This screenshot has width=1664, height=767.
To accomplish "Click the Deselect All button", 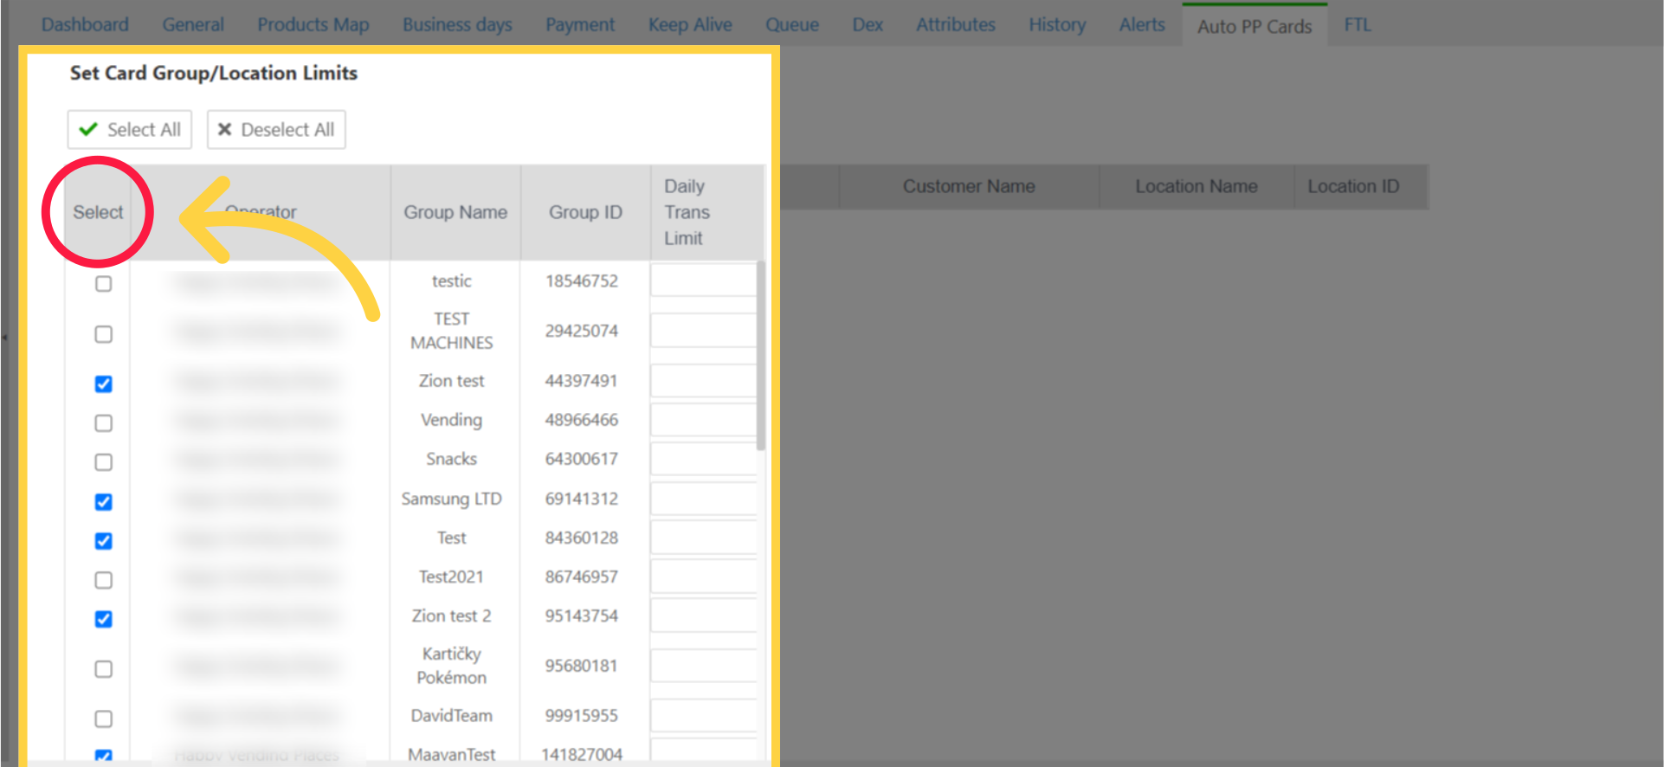I will (x=276, y=130).
